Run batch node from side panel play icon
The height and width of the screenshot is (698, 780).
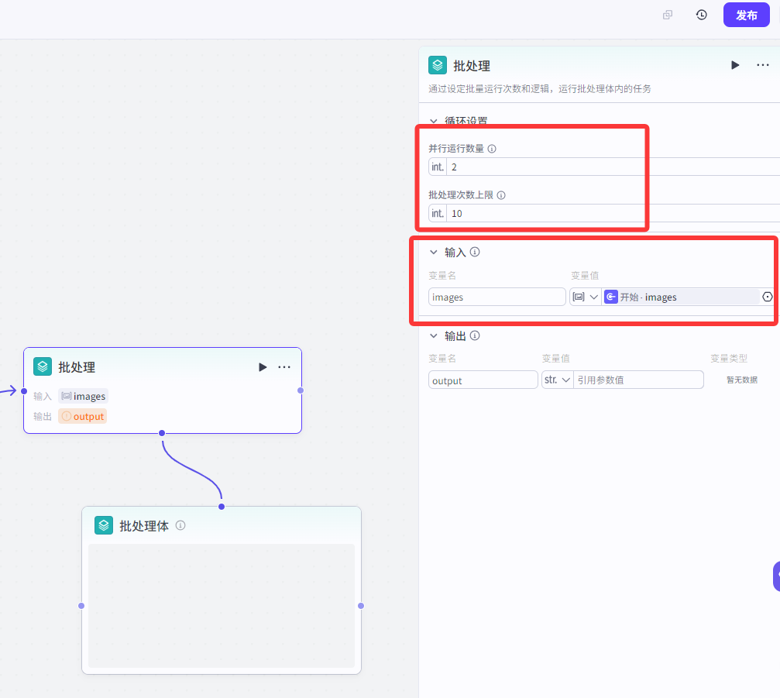[x=735, y=66]
